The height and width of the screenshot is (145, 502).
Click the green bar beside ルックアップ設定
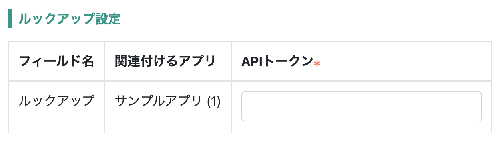point(10,18)
